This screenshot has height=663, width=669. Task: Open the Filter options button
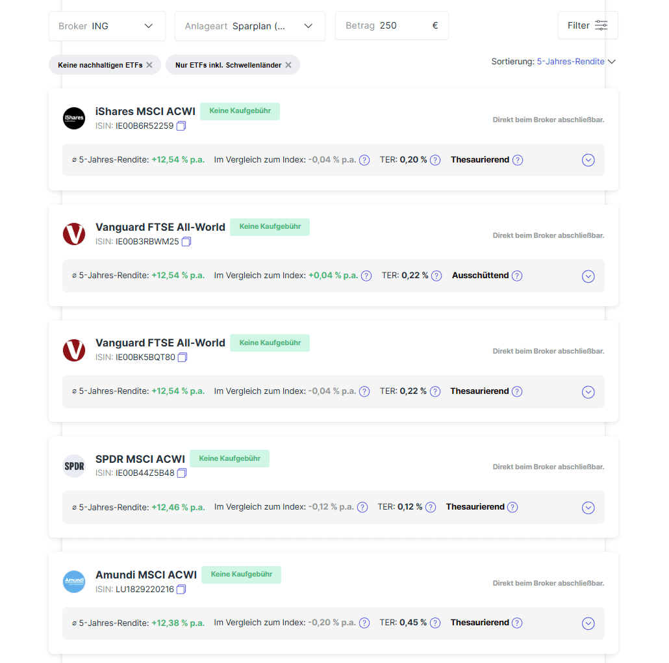588,25
